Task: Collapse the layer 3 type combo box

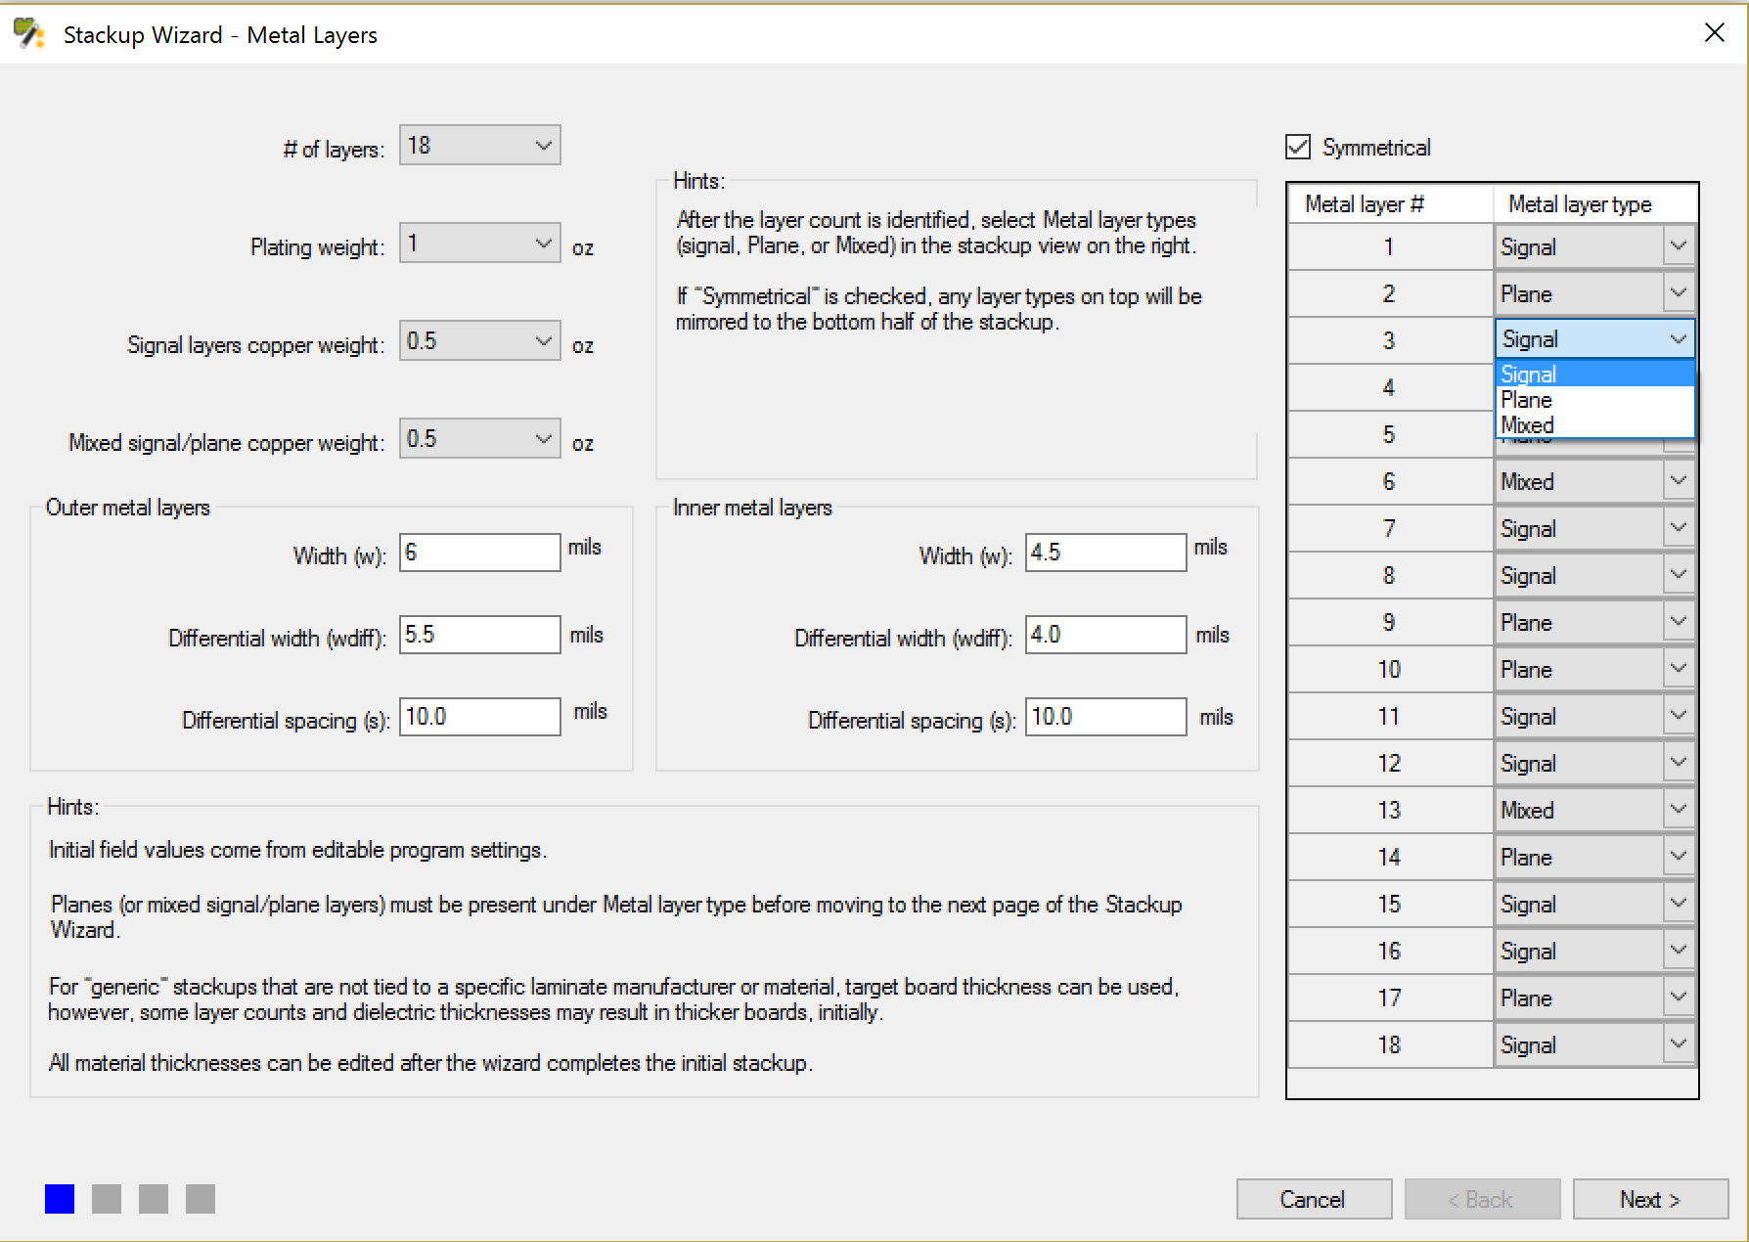Action: [1678, 339]
